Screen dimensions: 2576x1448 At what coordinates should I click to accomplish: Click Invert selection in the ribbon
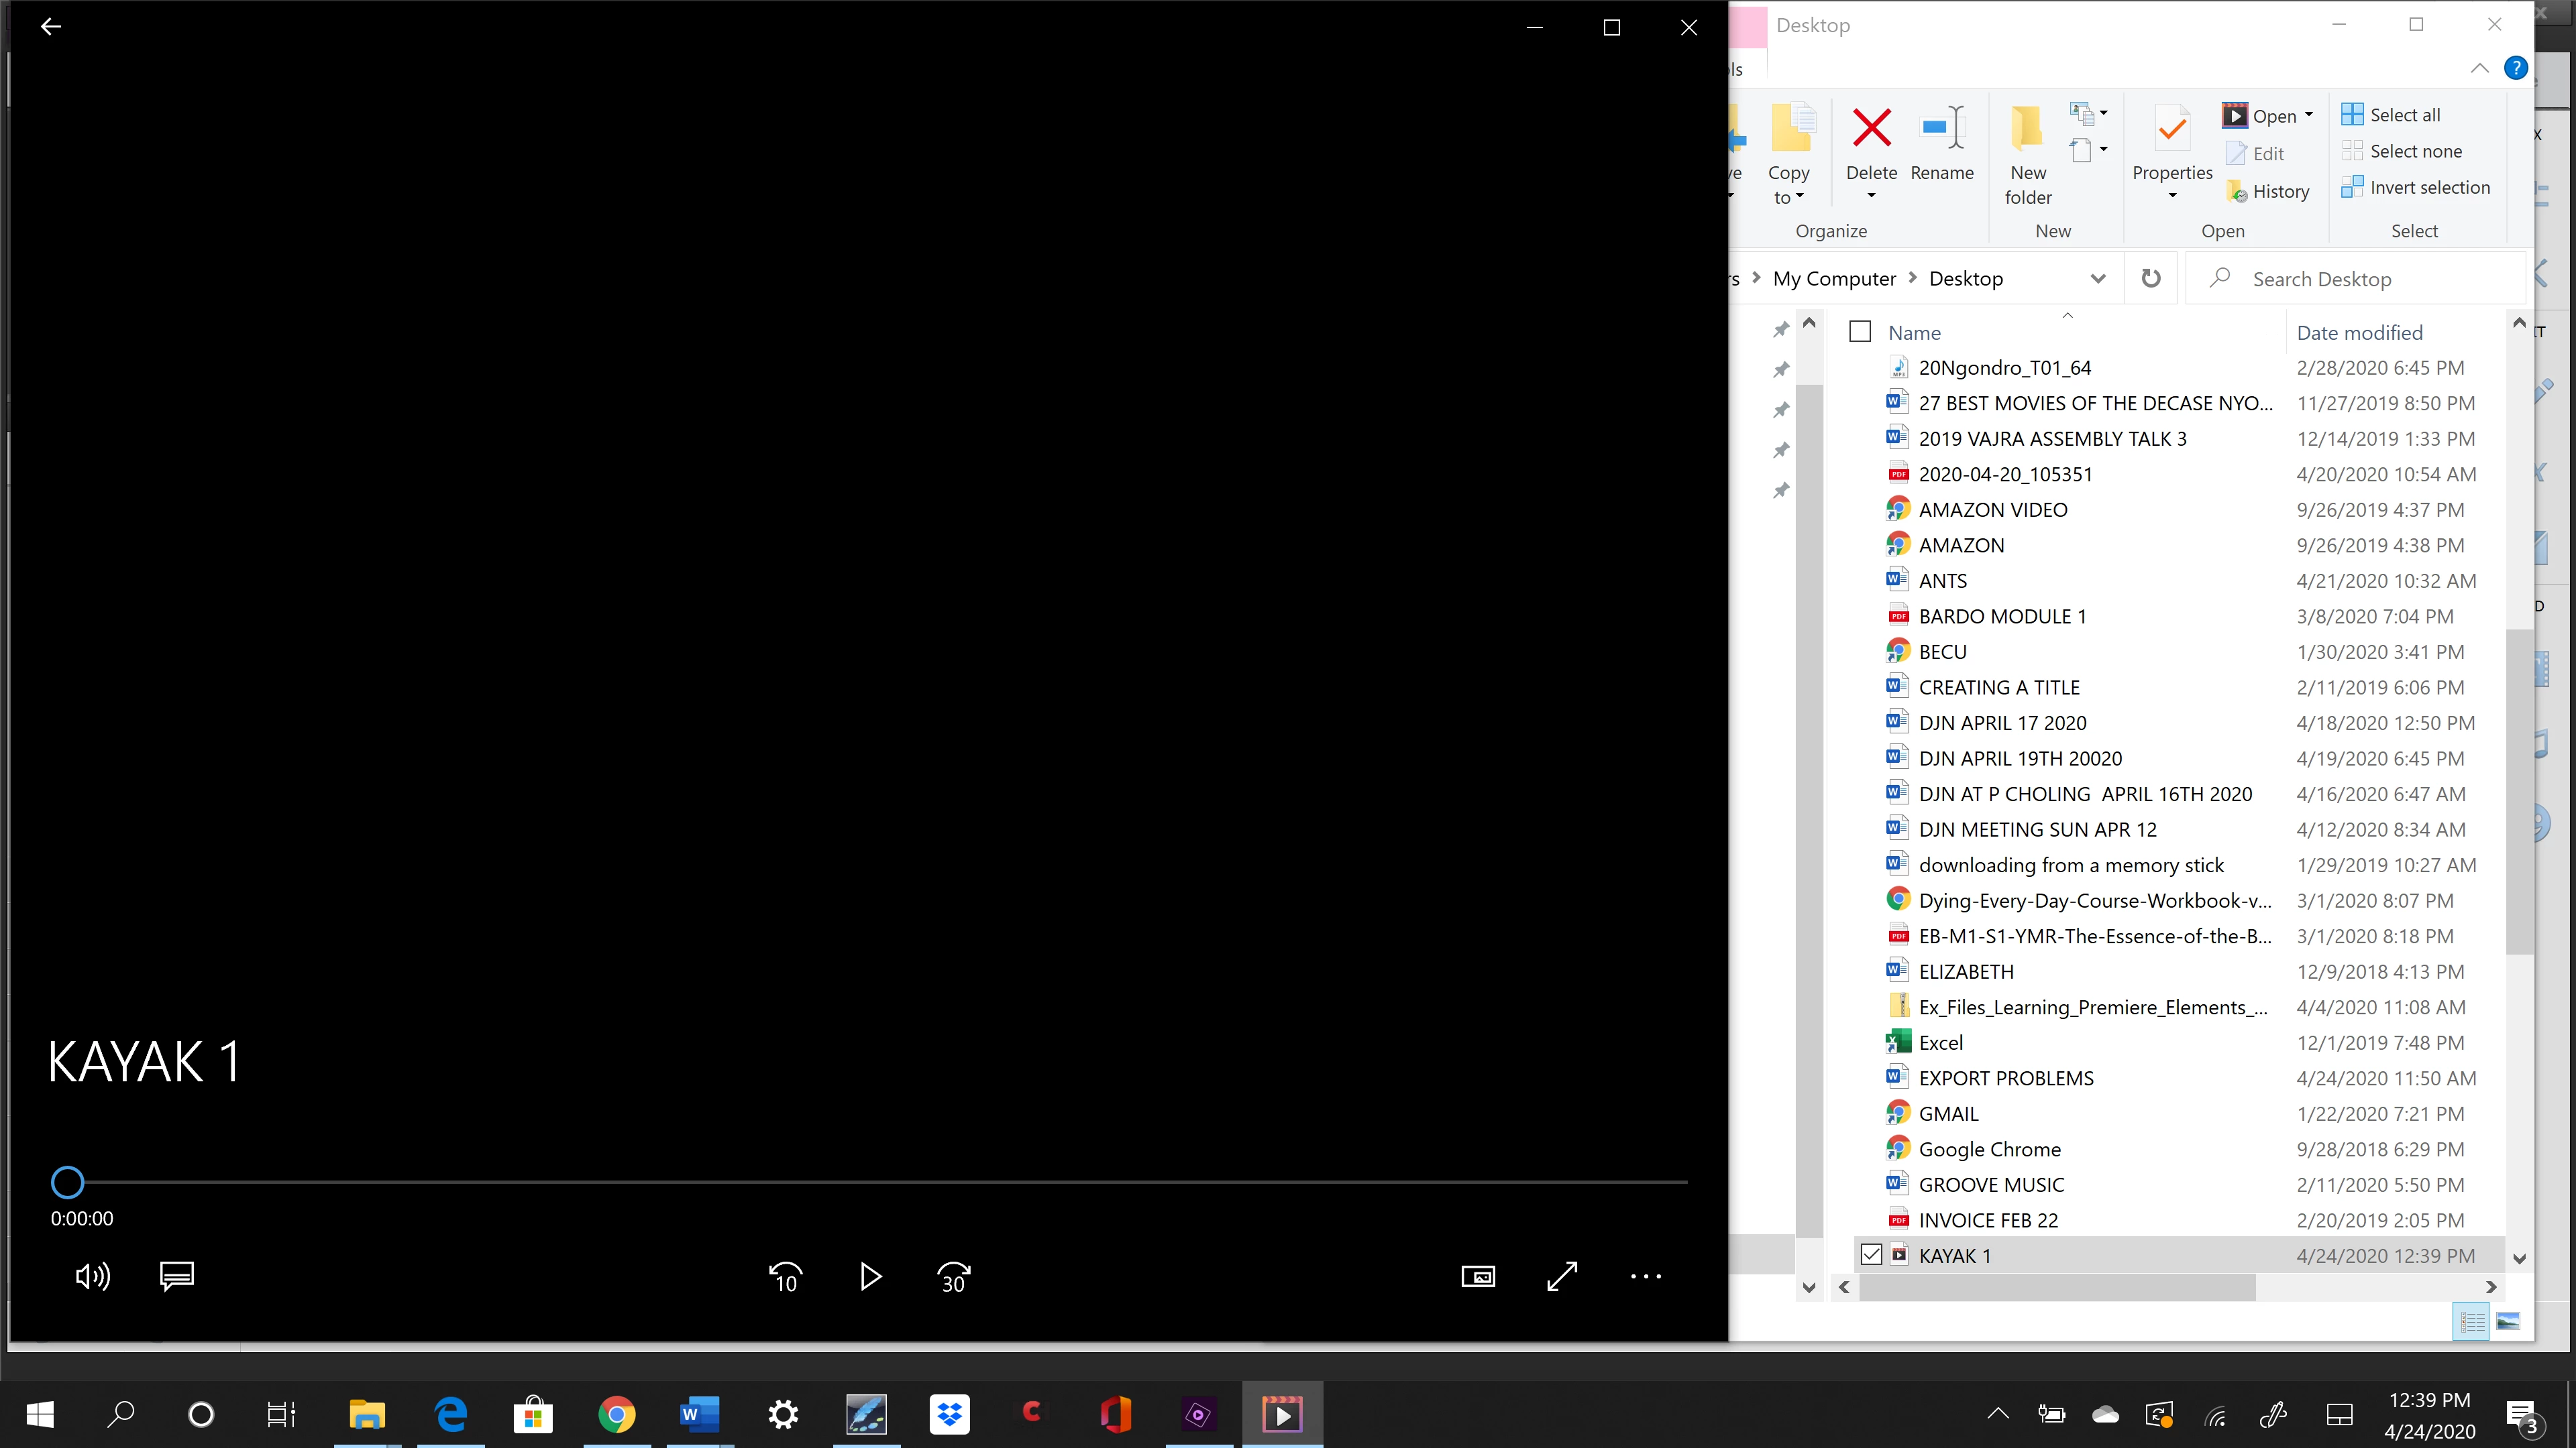coord(2429,188)
